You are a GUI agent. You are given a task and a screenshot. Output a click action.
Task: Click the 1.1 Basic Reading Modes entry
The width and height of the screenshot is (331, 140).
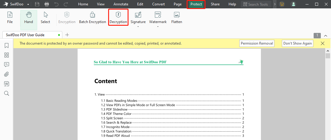point(173,101)
